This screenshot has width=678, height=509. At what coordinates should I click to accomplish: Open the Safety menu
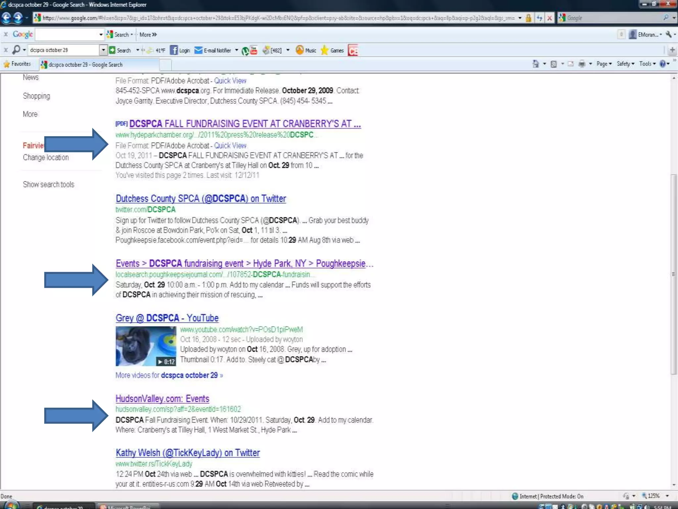coord(625,64)
